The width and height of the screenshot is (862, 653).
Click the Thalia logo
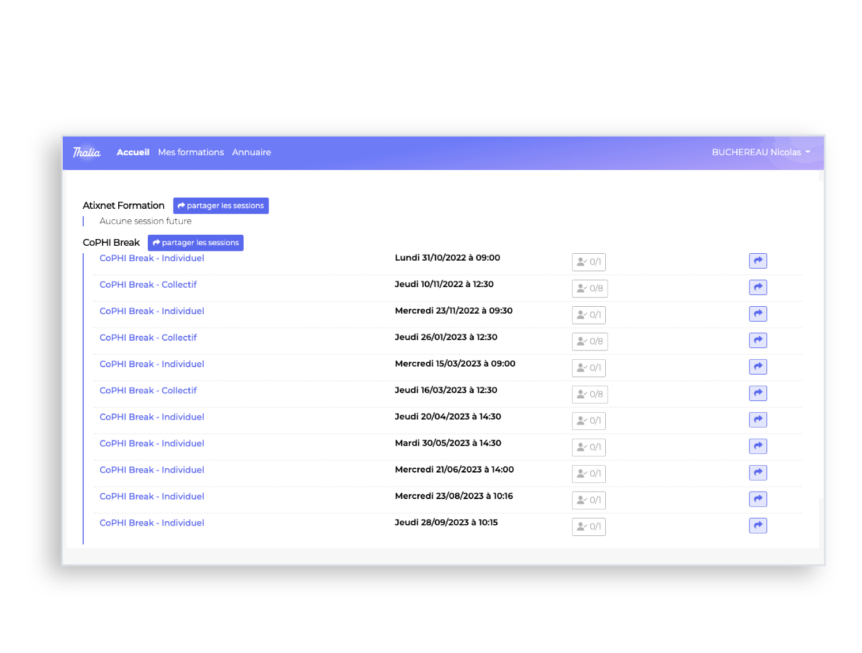coord(86,152)
